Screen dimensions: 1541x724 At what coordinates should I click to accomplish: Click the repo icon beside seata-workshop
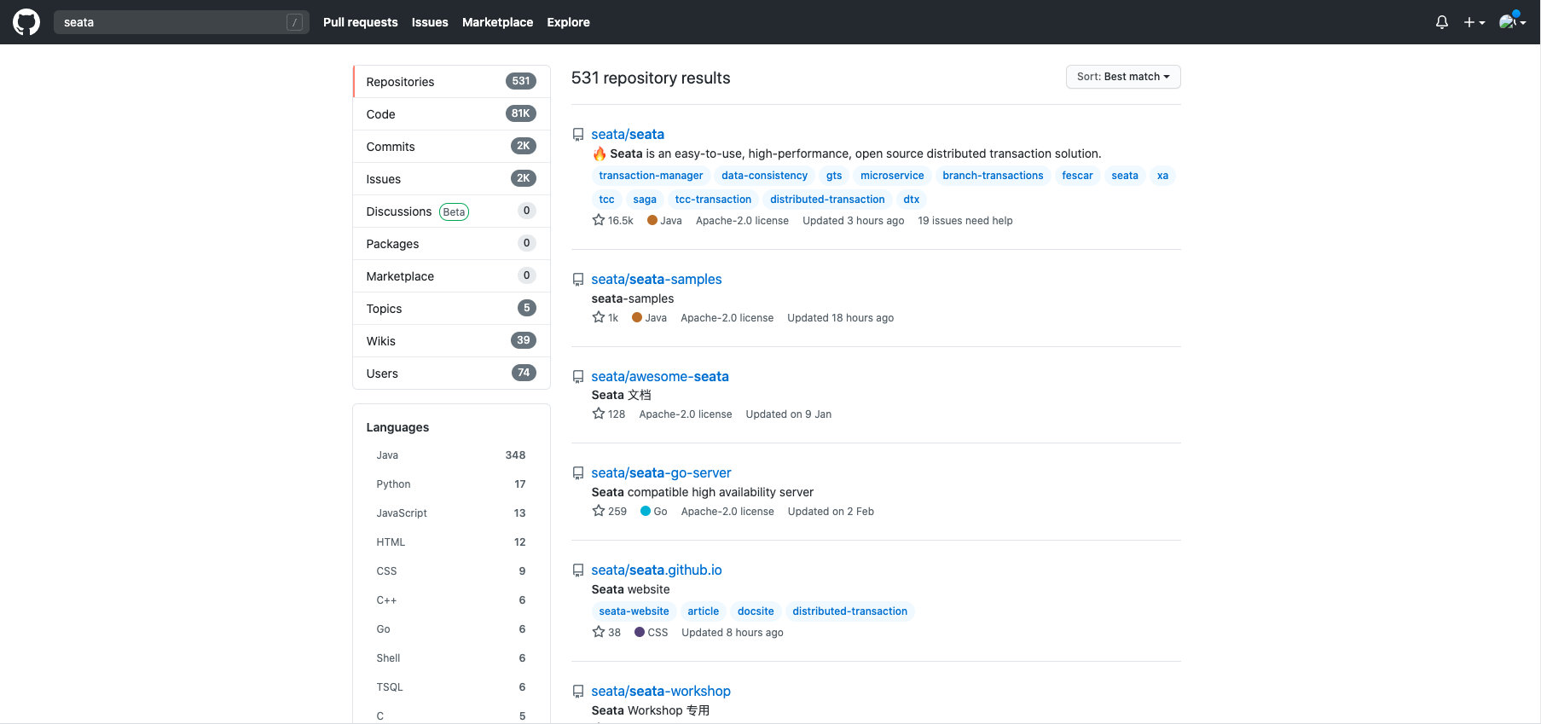pos(578,692)
